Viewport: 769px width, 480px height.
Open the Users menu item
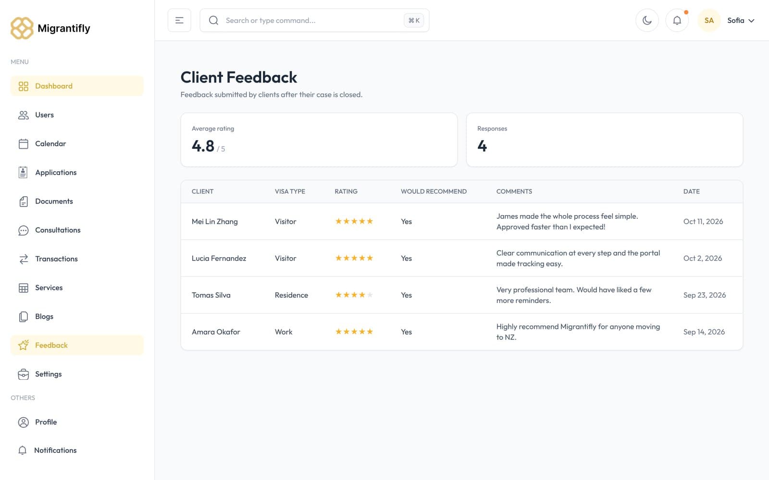(x=77, y=115)
